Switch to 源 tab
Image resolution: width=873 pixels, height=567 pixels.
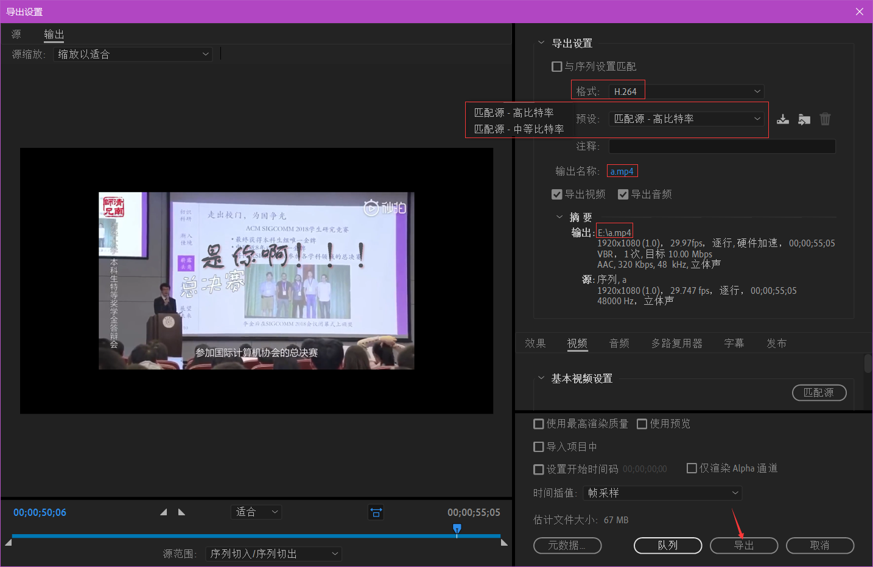(16, 34)
